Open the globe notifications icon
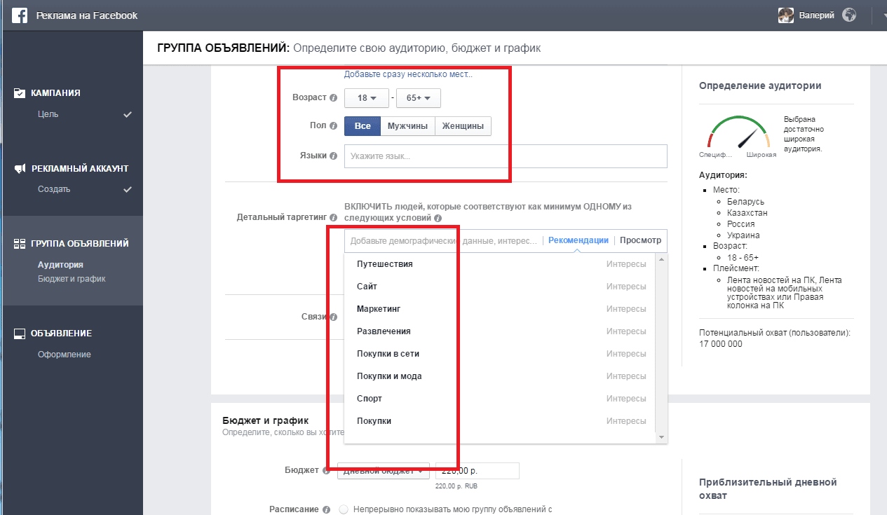This screenshot has height=515, width=887. (849, 15)
